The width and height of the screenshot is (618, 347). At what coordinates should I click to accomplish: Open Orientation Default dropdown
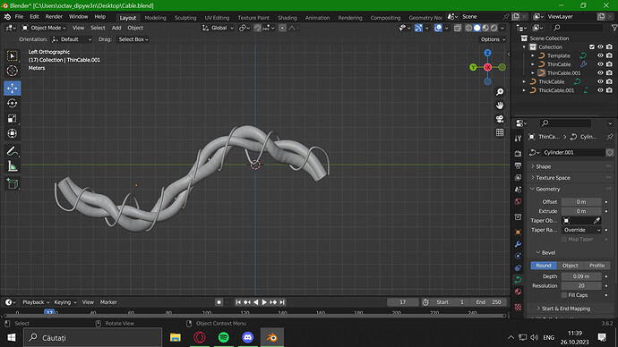[x=72, y=39]
